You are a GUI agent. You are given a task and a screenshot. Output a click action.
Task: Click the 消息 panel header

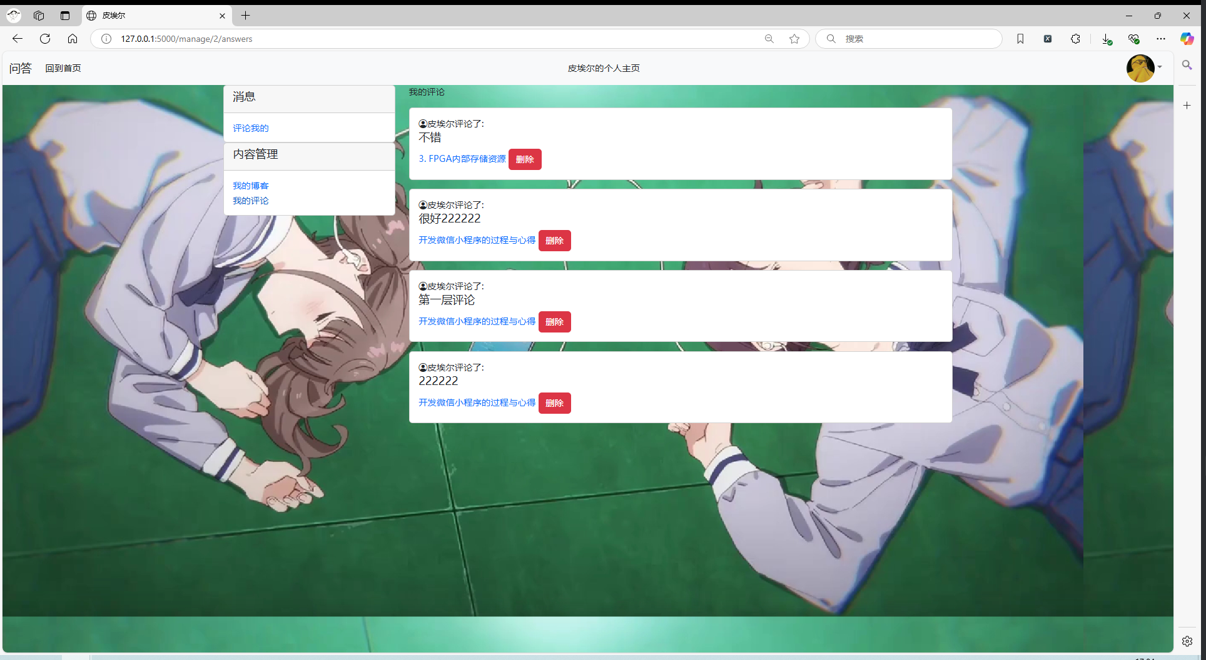(x=309, y=97)
